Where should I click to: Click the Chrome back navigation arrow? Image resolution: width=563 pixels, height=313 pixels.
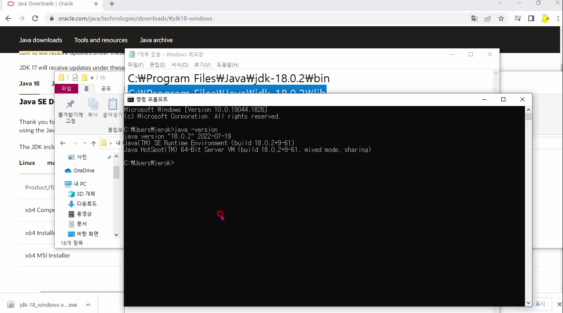pos(8,18)
